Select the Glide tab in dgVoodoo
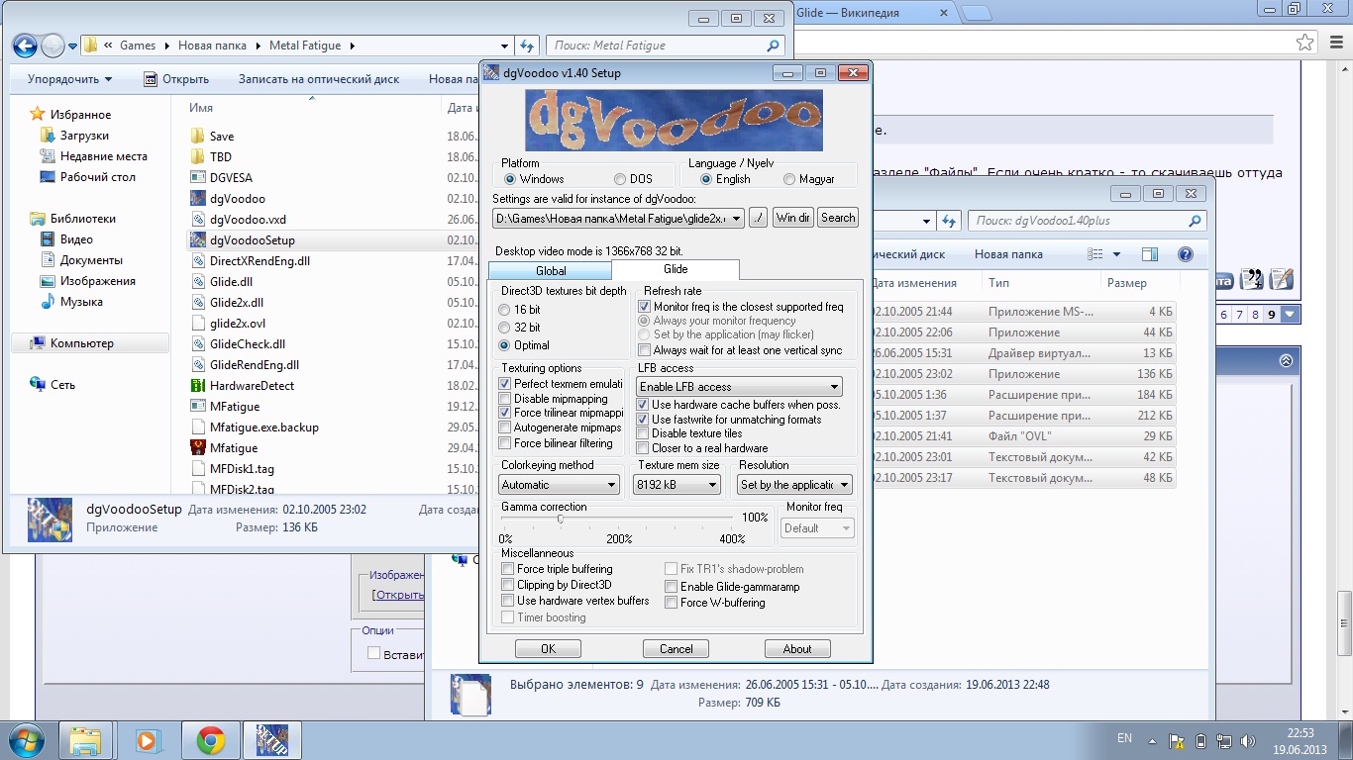 [x=676, y=269]
